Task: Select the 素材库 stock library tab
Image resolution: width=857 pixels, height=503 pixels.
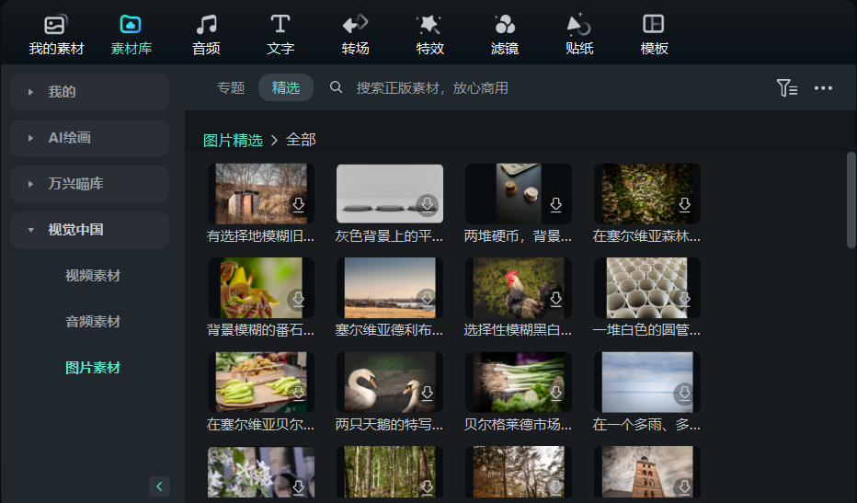Action: pos(131,35)
